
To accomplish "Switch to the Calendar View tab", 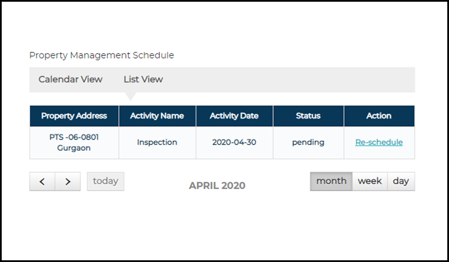I will pos(70,79).
